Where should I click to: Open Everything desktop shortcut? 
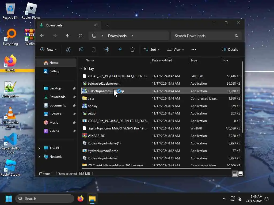click(x=10, y=37)
